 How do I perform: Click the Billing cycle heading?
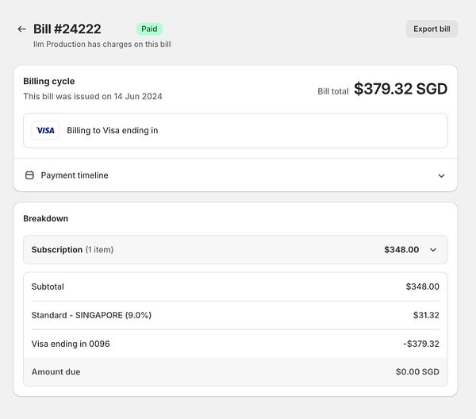(49, 81)
